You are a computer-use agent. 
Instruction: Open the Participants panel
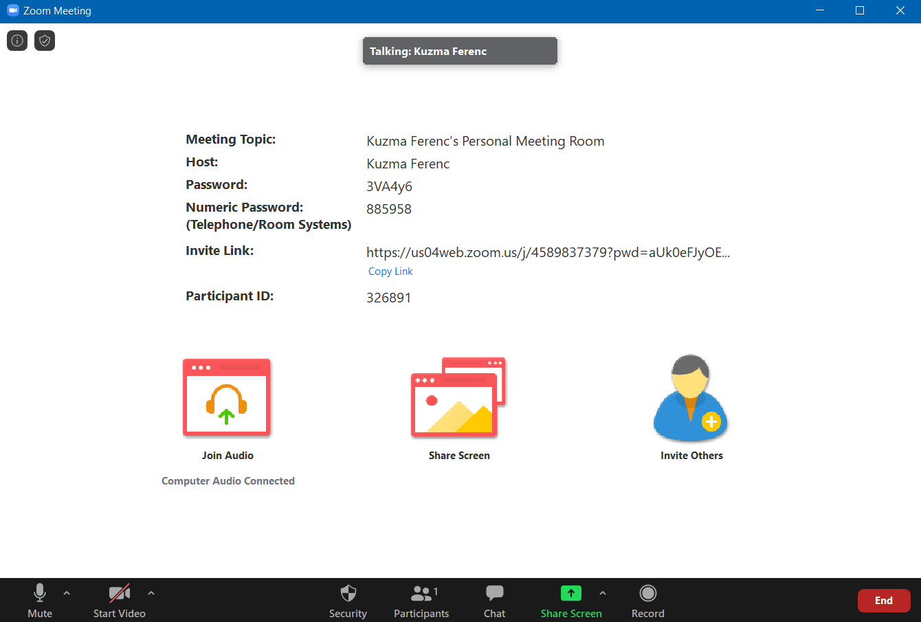pos(421,600)
